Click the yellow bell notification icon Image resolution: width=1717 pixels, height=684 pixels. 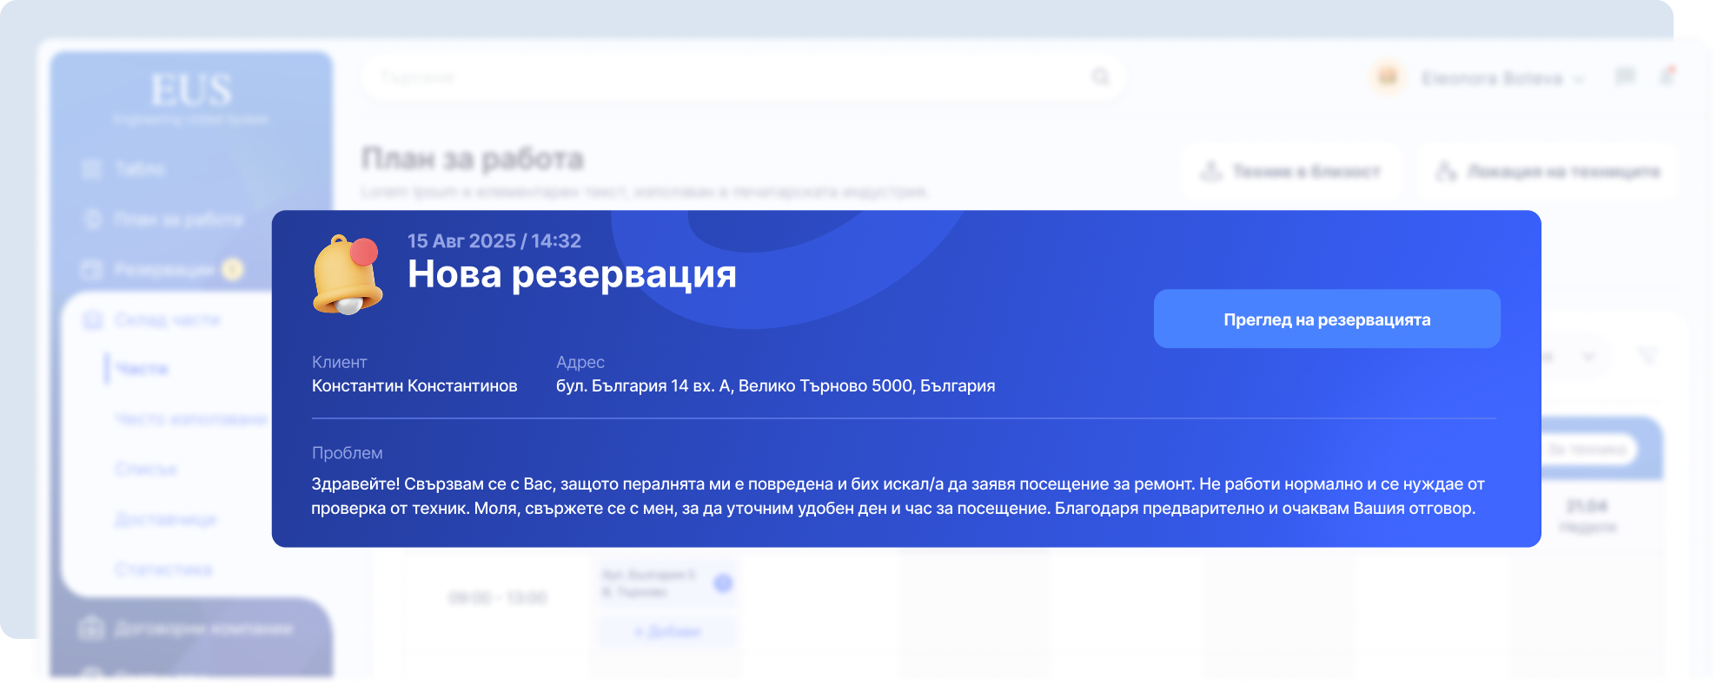click(348, 275)
